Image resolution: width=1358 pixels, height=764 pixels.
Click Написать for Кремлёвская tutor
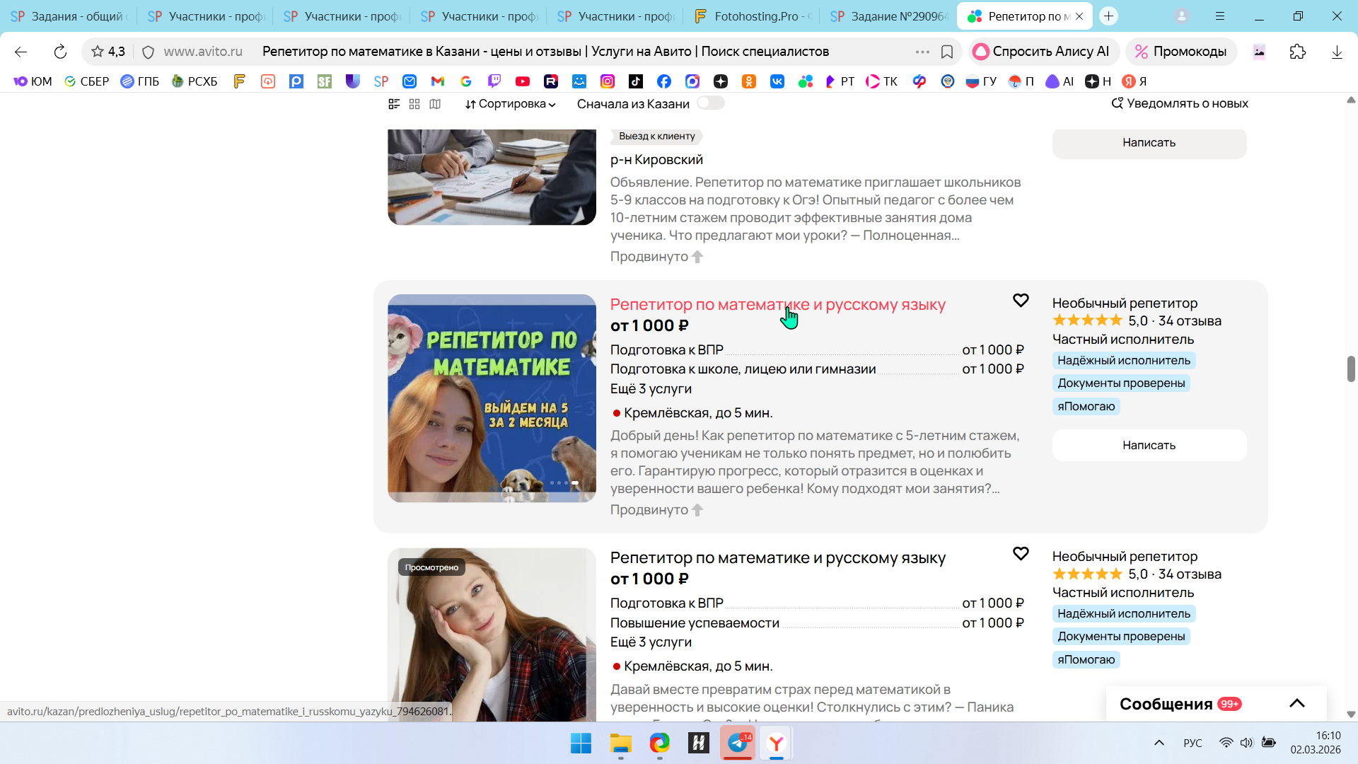[x=1149, y=445]
